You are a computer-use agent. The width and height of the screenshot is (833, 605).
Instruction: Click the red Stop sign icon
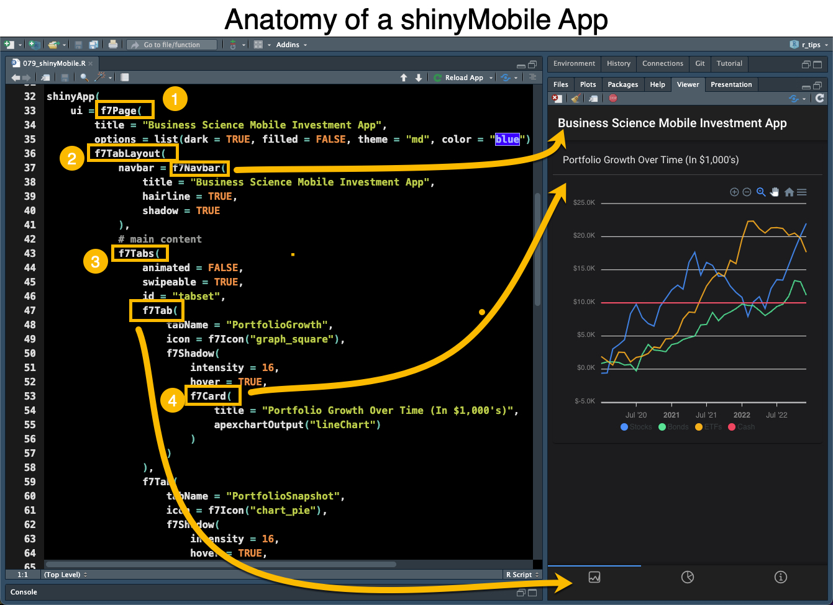pos(613,98)
